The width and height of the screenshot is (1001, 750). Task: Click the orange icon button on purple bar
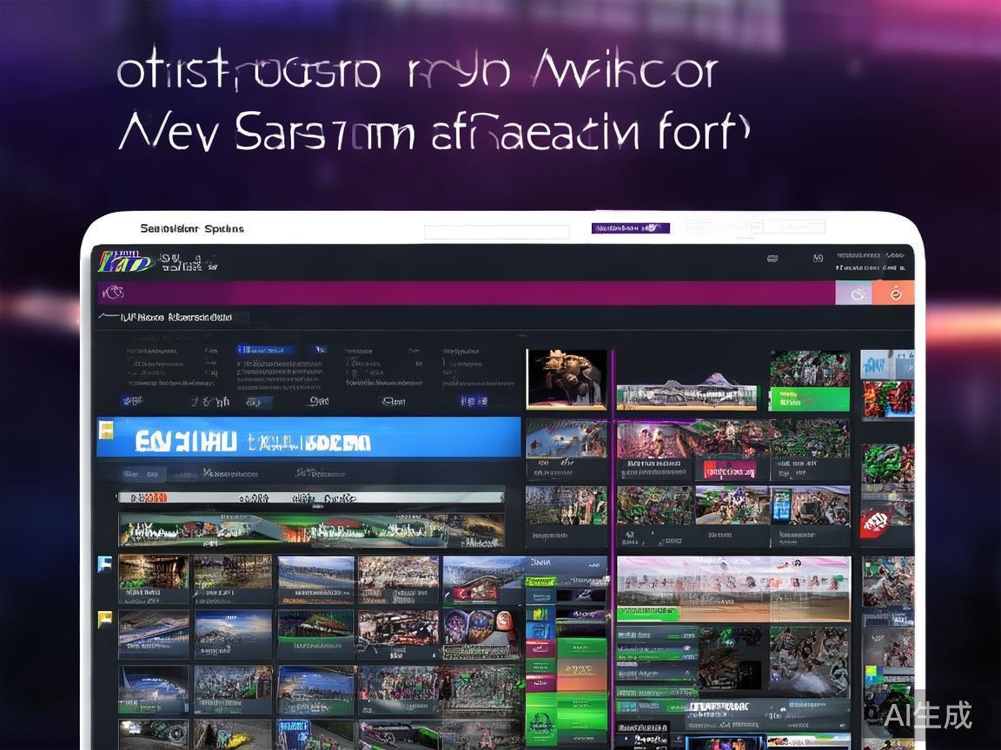click(x=895, y=293)
